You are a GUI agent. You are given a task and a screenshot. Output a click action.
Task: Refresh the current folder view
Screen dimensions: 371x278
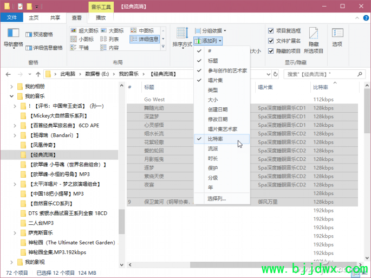[x=276, y=74]
